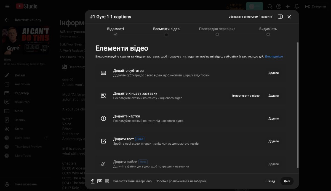Click the checks list icon in dialog footer
Image resolution: width=331 pixels, height=191 pixels.
tap(107, 181)
